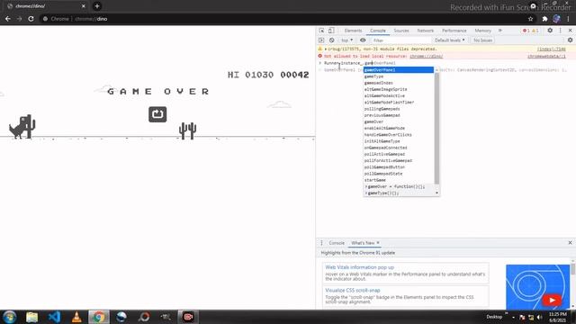Click the autocomplete list scrollbar

[436, 128]
